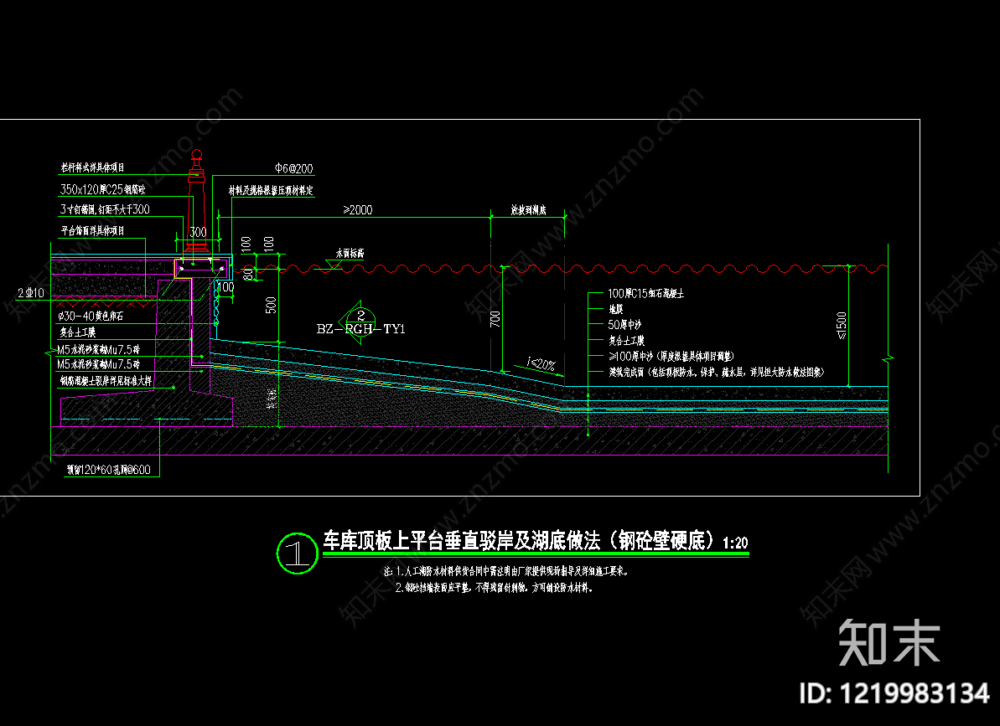This screenshot has height=726, width=1000.
Task: Click the ø30-40 pebble annotation
Action: (x=91, y=316)
